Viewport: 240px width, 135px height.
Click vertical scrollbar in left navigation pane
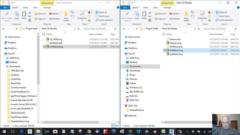(x=38, y=60)
